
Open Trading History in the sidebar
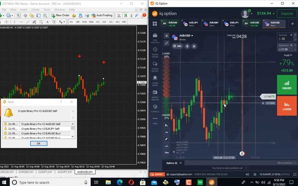(155, 51)
